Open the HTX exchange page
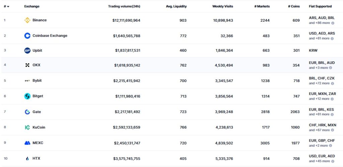 (36, 158)
